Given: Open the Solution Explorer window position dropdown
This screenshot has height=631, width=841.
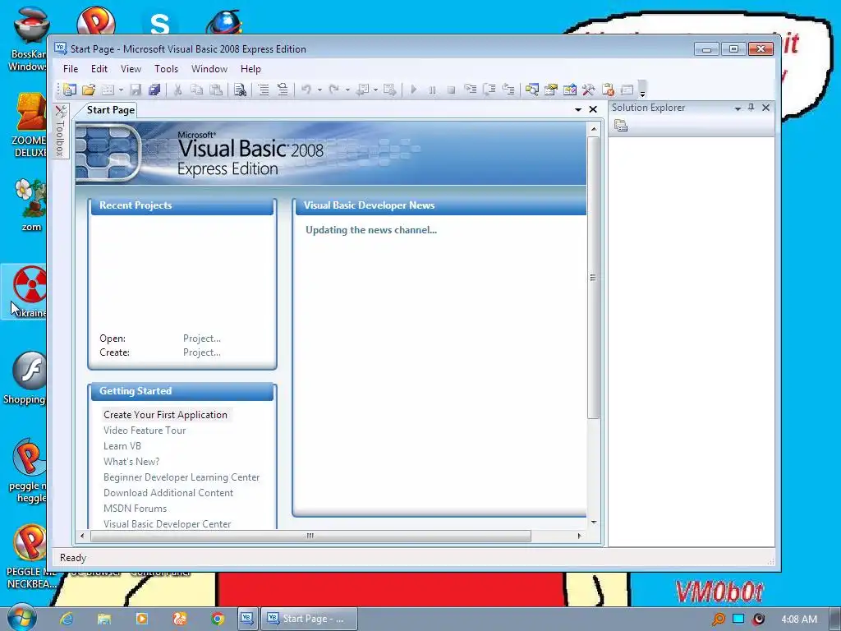Looking at the screenshot, I should 738,108.
